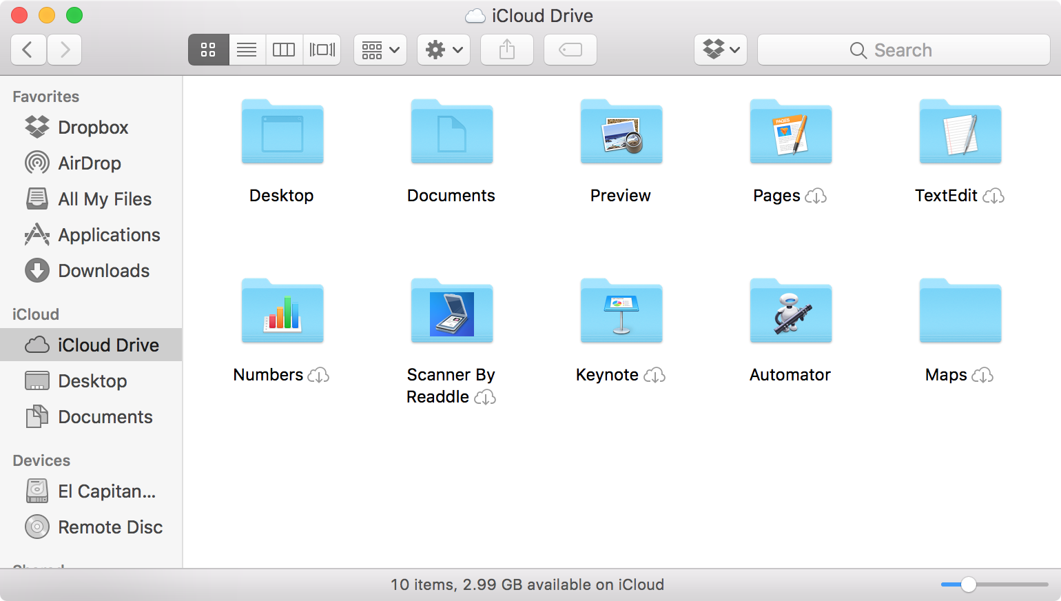Go back with the back arrow button
Screen dimensions: 1061x601
pos(29,50)
